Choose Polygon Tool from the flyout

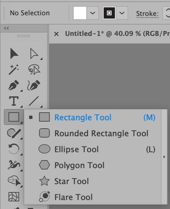click(x=92, y=165)
